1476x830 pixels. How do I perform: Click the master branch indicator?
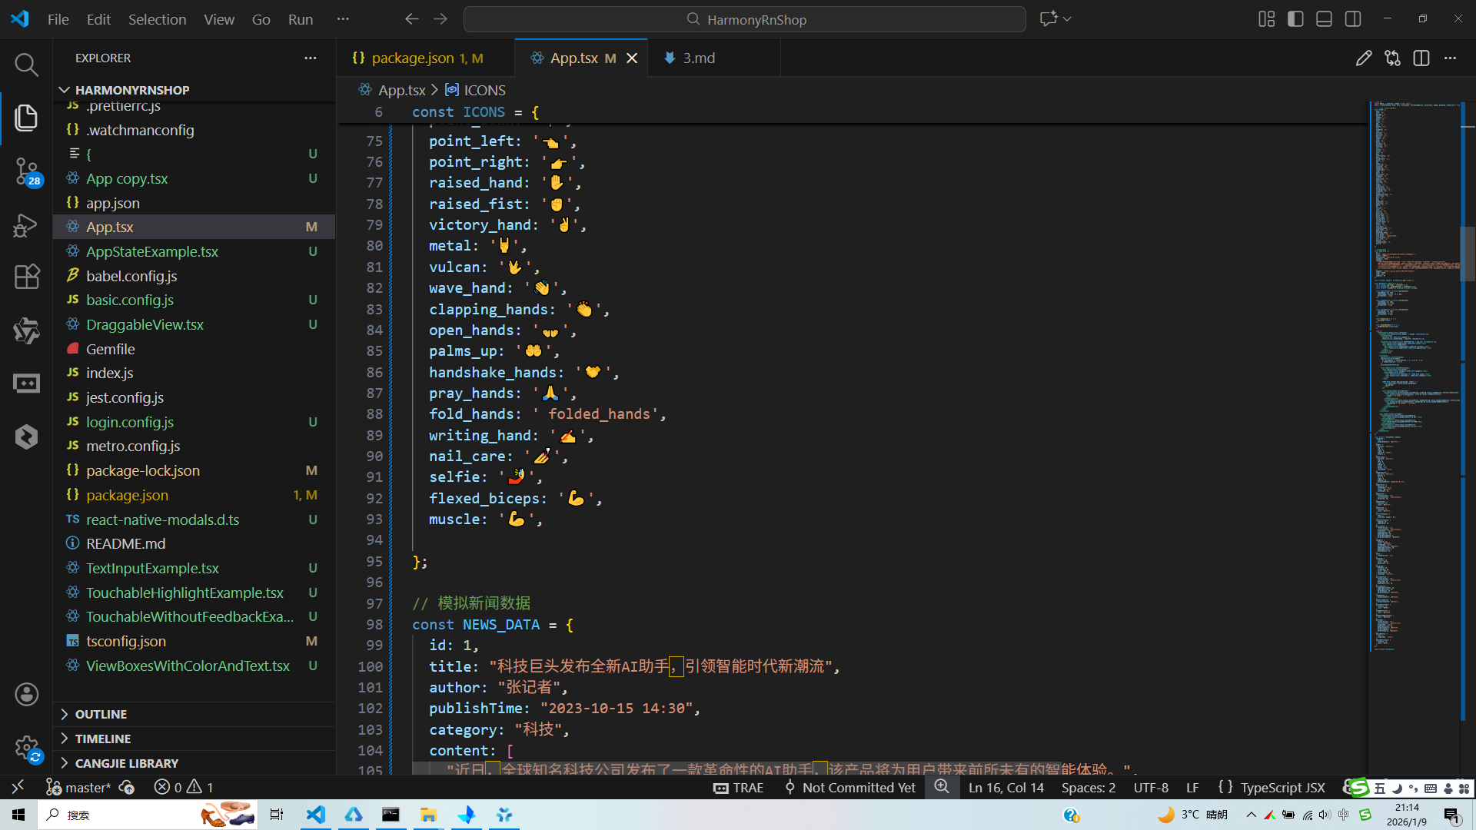(x=87, y=788)
